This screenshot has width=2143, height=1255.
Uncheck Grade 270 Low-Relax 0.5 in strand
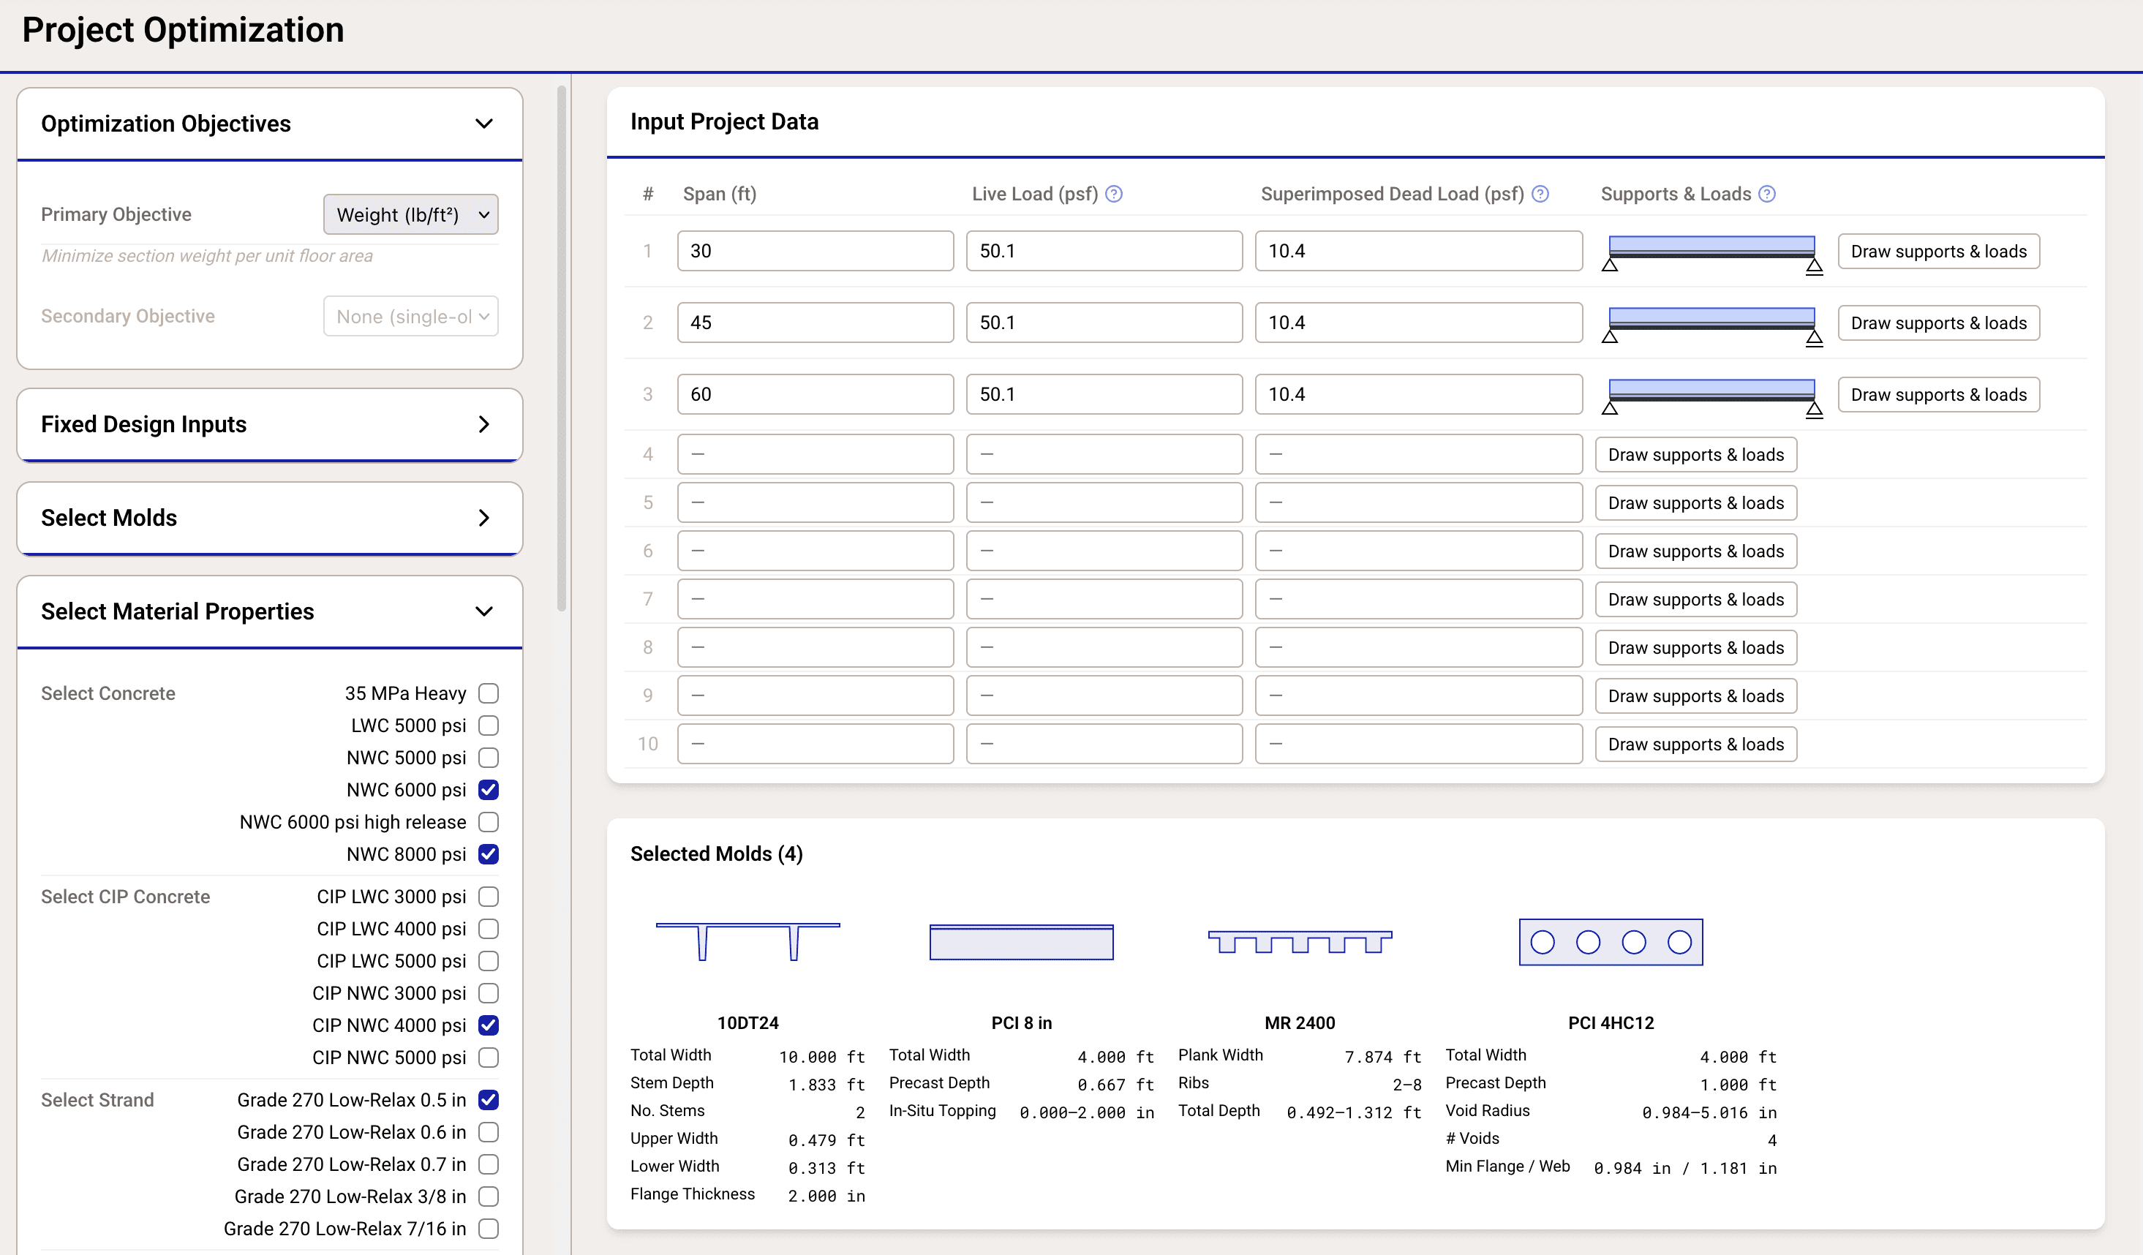click(x=488, y=1099)
